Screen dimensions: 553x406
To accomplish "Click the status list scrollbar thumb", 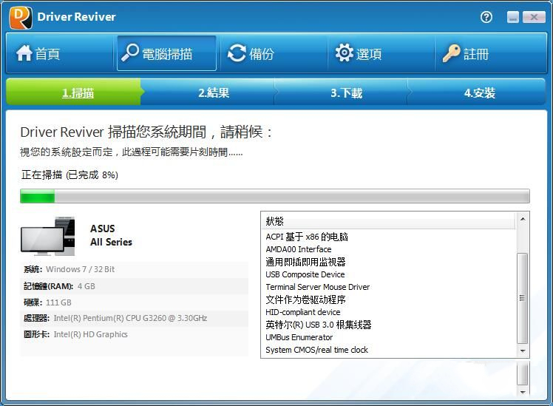I will point(522,298).
